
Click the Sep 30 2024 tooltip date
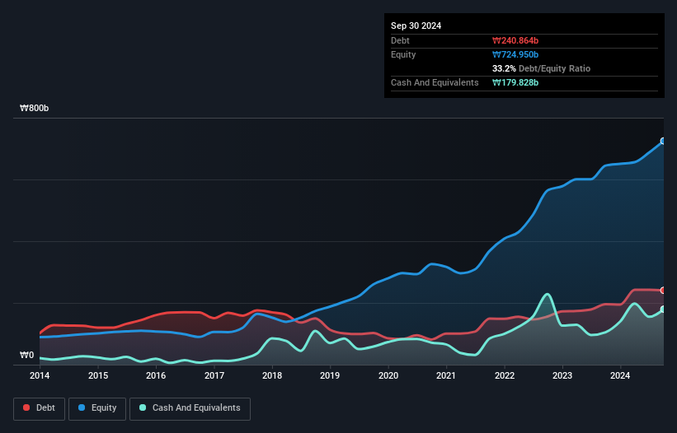[x=416, y=26]
